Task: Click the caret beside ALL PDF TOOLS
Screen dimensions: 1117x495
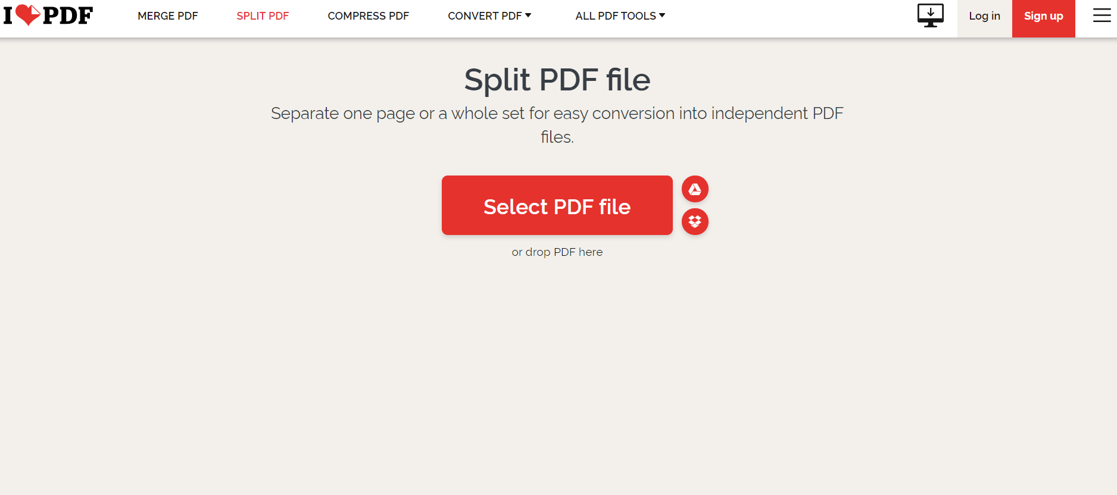Action: tap(662, 15)
